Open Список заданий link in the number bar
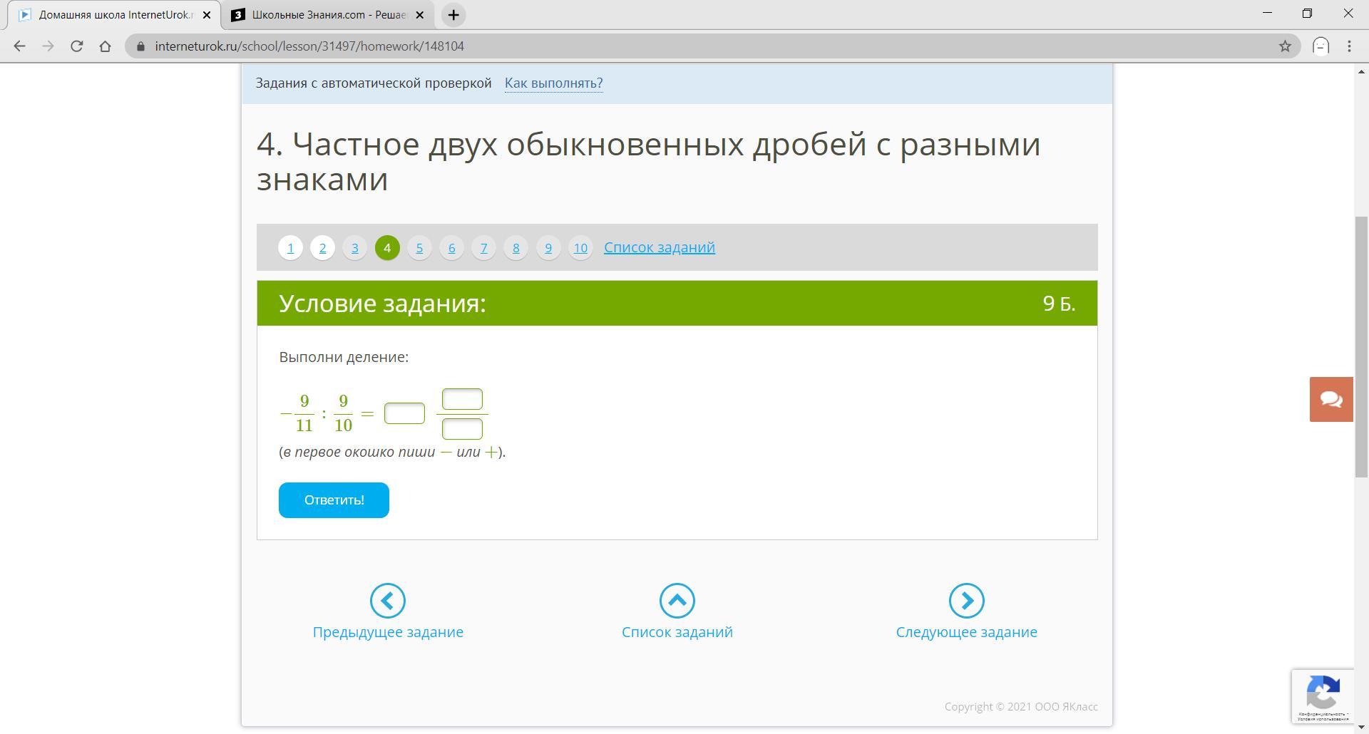The image size is (1369, 734). pyautogui.click(x=660, y=247)
